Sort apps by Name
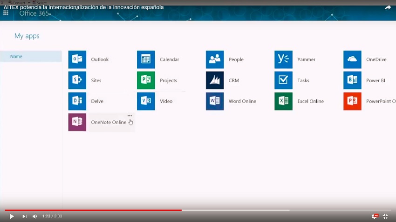The height and width of the screenshot is (222, 396). (31, 56)
